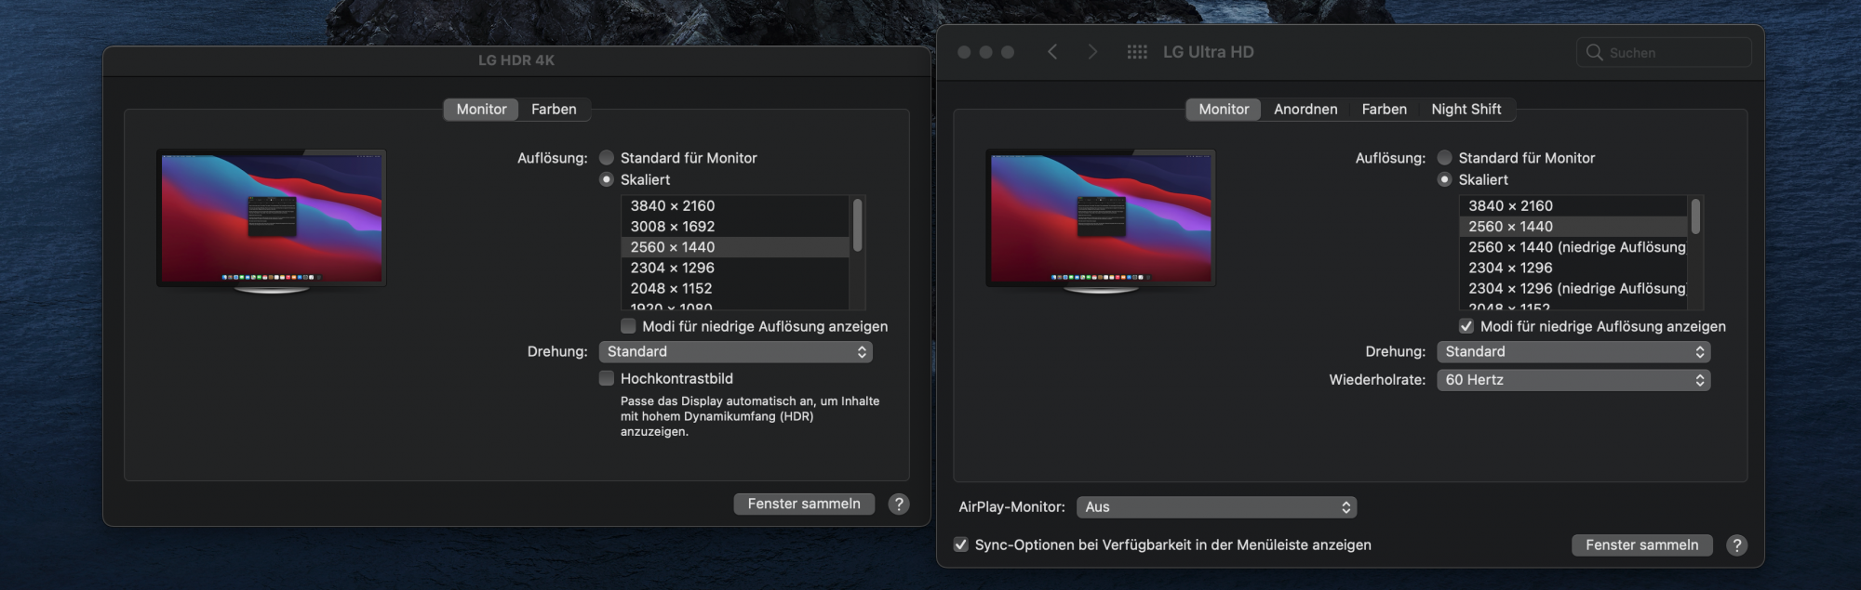This screenshot has width=1861, height=590.
Task: Select Skaliert radio in LG HDR 4K window
Action: 607,179
